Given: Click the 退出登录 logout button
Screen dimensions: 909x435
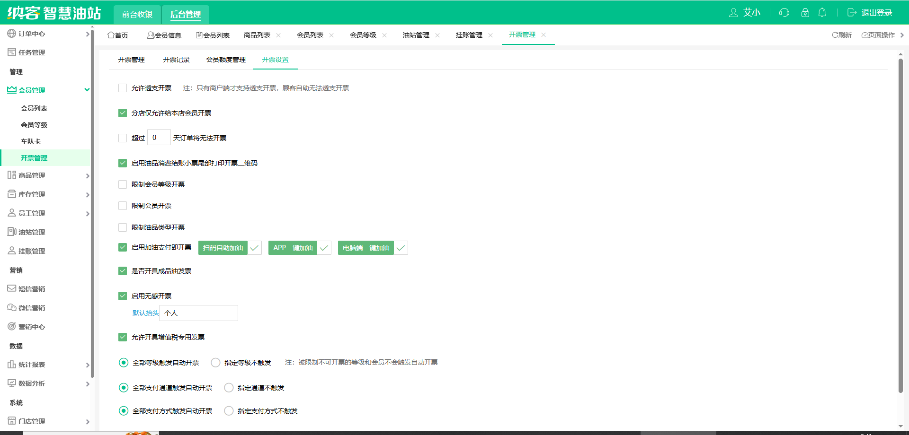Looking at the screenshot, I should [x=870, y=13].
